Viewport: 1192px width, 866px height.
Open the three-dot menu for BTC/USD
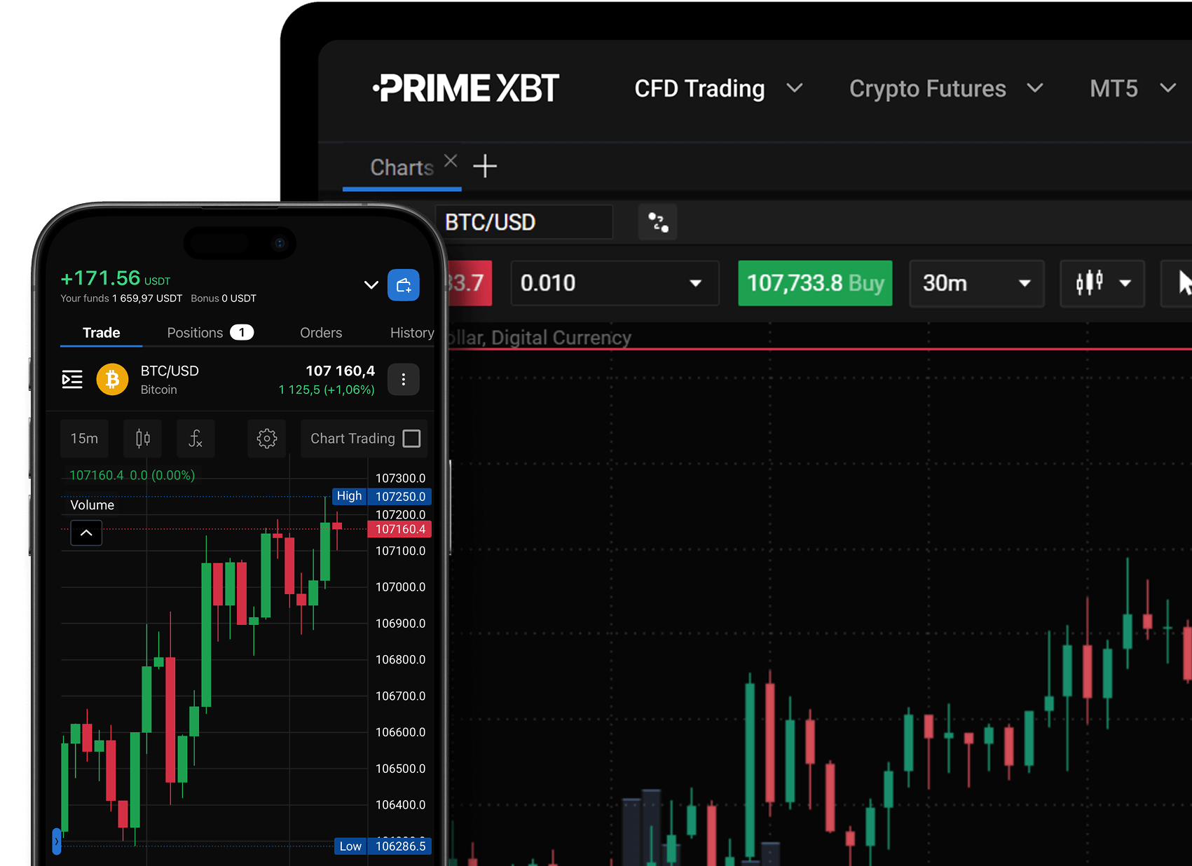(x=403, y=379)
